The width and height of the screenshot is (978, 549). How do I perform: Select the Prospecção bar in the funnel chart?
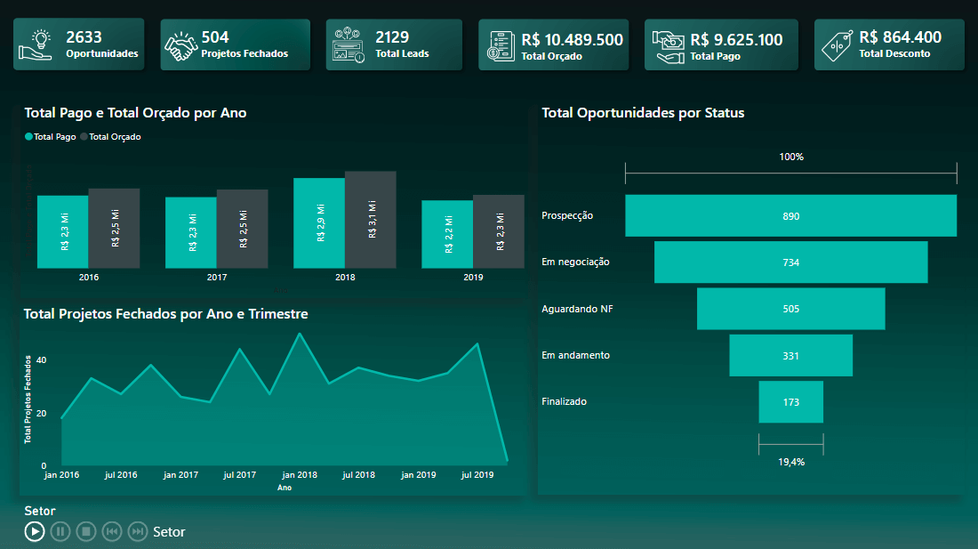(x=790, y=215)
